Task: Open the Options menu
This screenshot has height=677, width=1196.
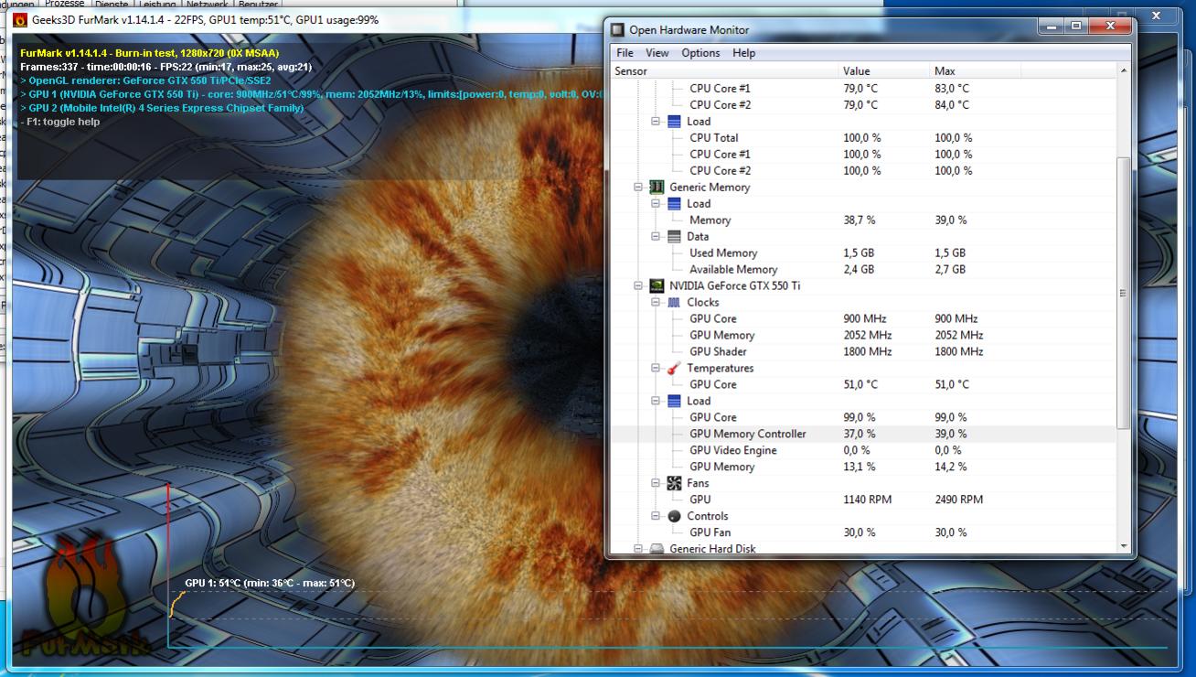Action: (x=700, y=53)
